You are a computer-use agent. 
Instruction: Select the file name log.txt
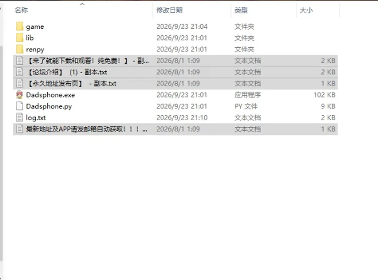(36, 118)
